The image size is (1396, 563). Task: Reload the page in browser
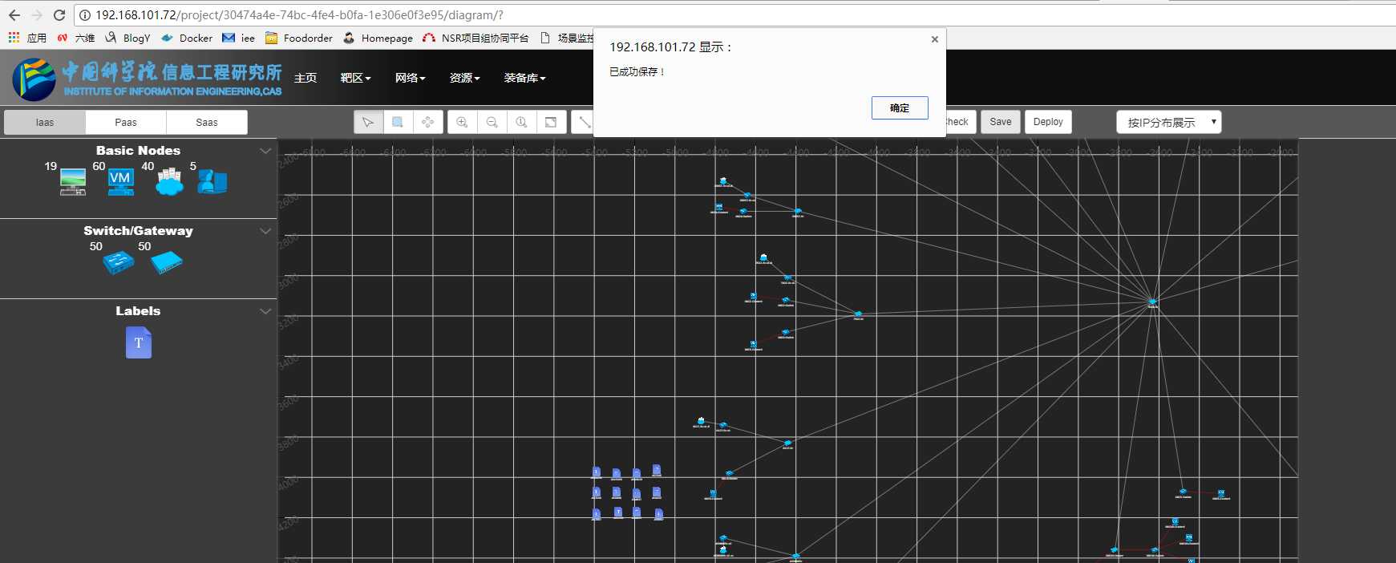tap(59, 15)
